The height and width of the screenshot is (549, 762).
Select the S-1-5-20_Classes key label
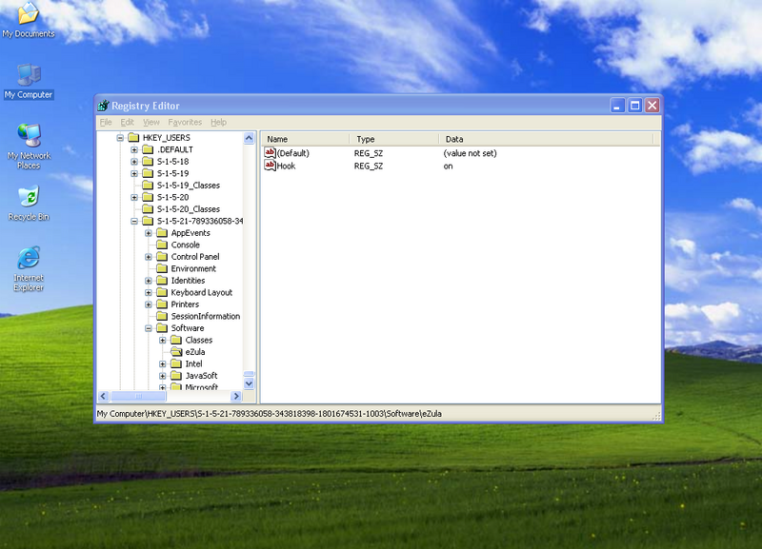(x=188, y=209)
